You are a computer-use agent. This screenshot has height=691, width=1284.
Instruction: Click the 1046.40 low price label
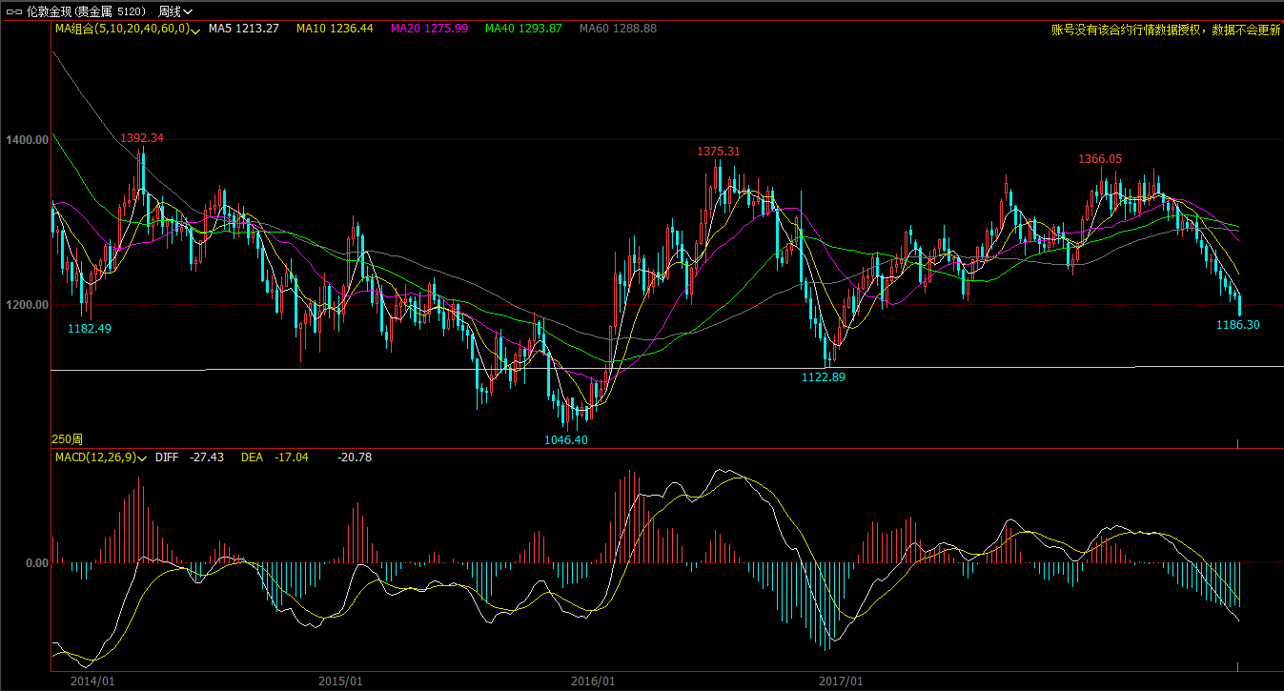(566, 439)
